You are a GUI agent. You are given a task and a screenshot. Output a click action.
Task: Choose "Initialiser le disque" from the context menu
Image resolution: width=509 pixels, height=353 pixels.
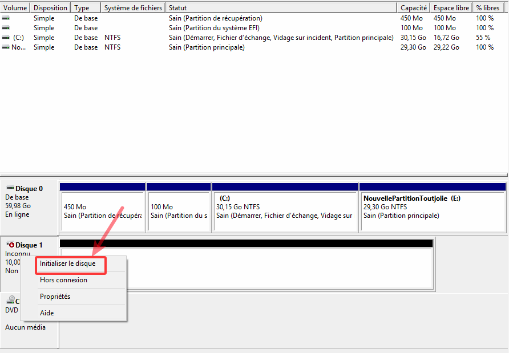coord(71,264)
